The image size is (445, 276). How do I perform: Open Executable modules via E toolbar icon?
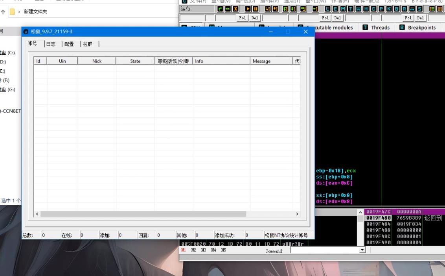pyautogui.click(x=335, y=9)
